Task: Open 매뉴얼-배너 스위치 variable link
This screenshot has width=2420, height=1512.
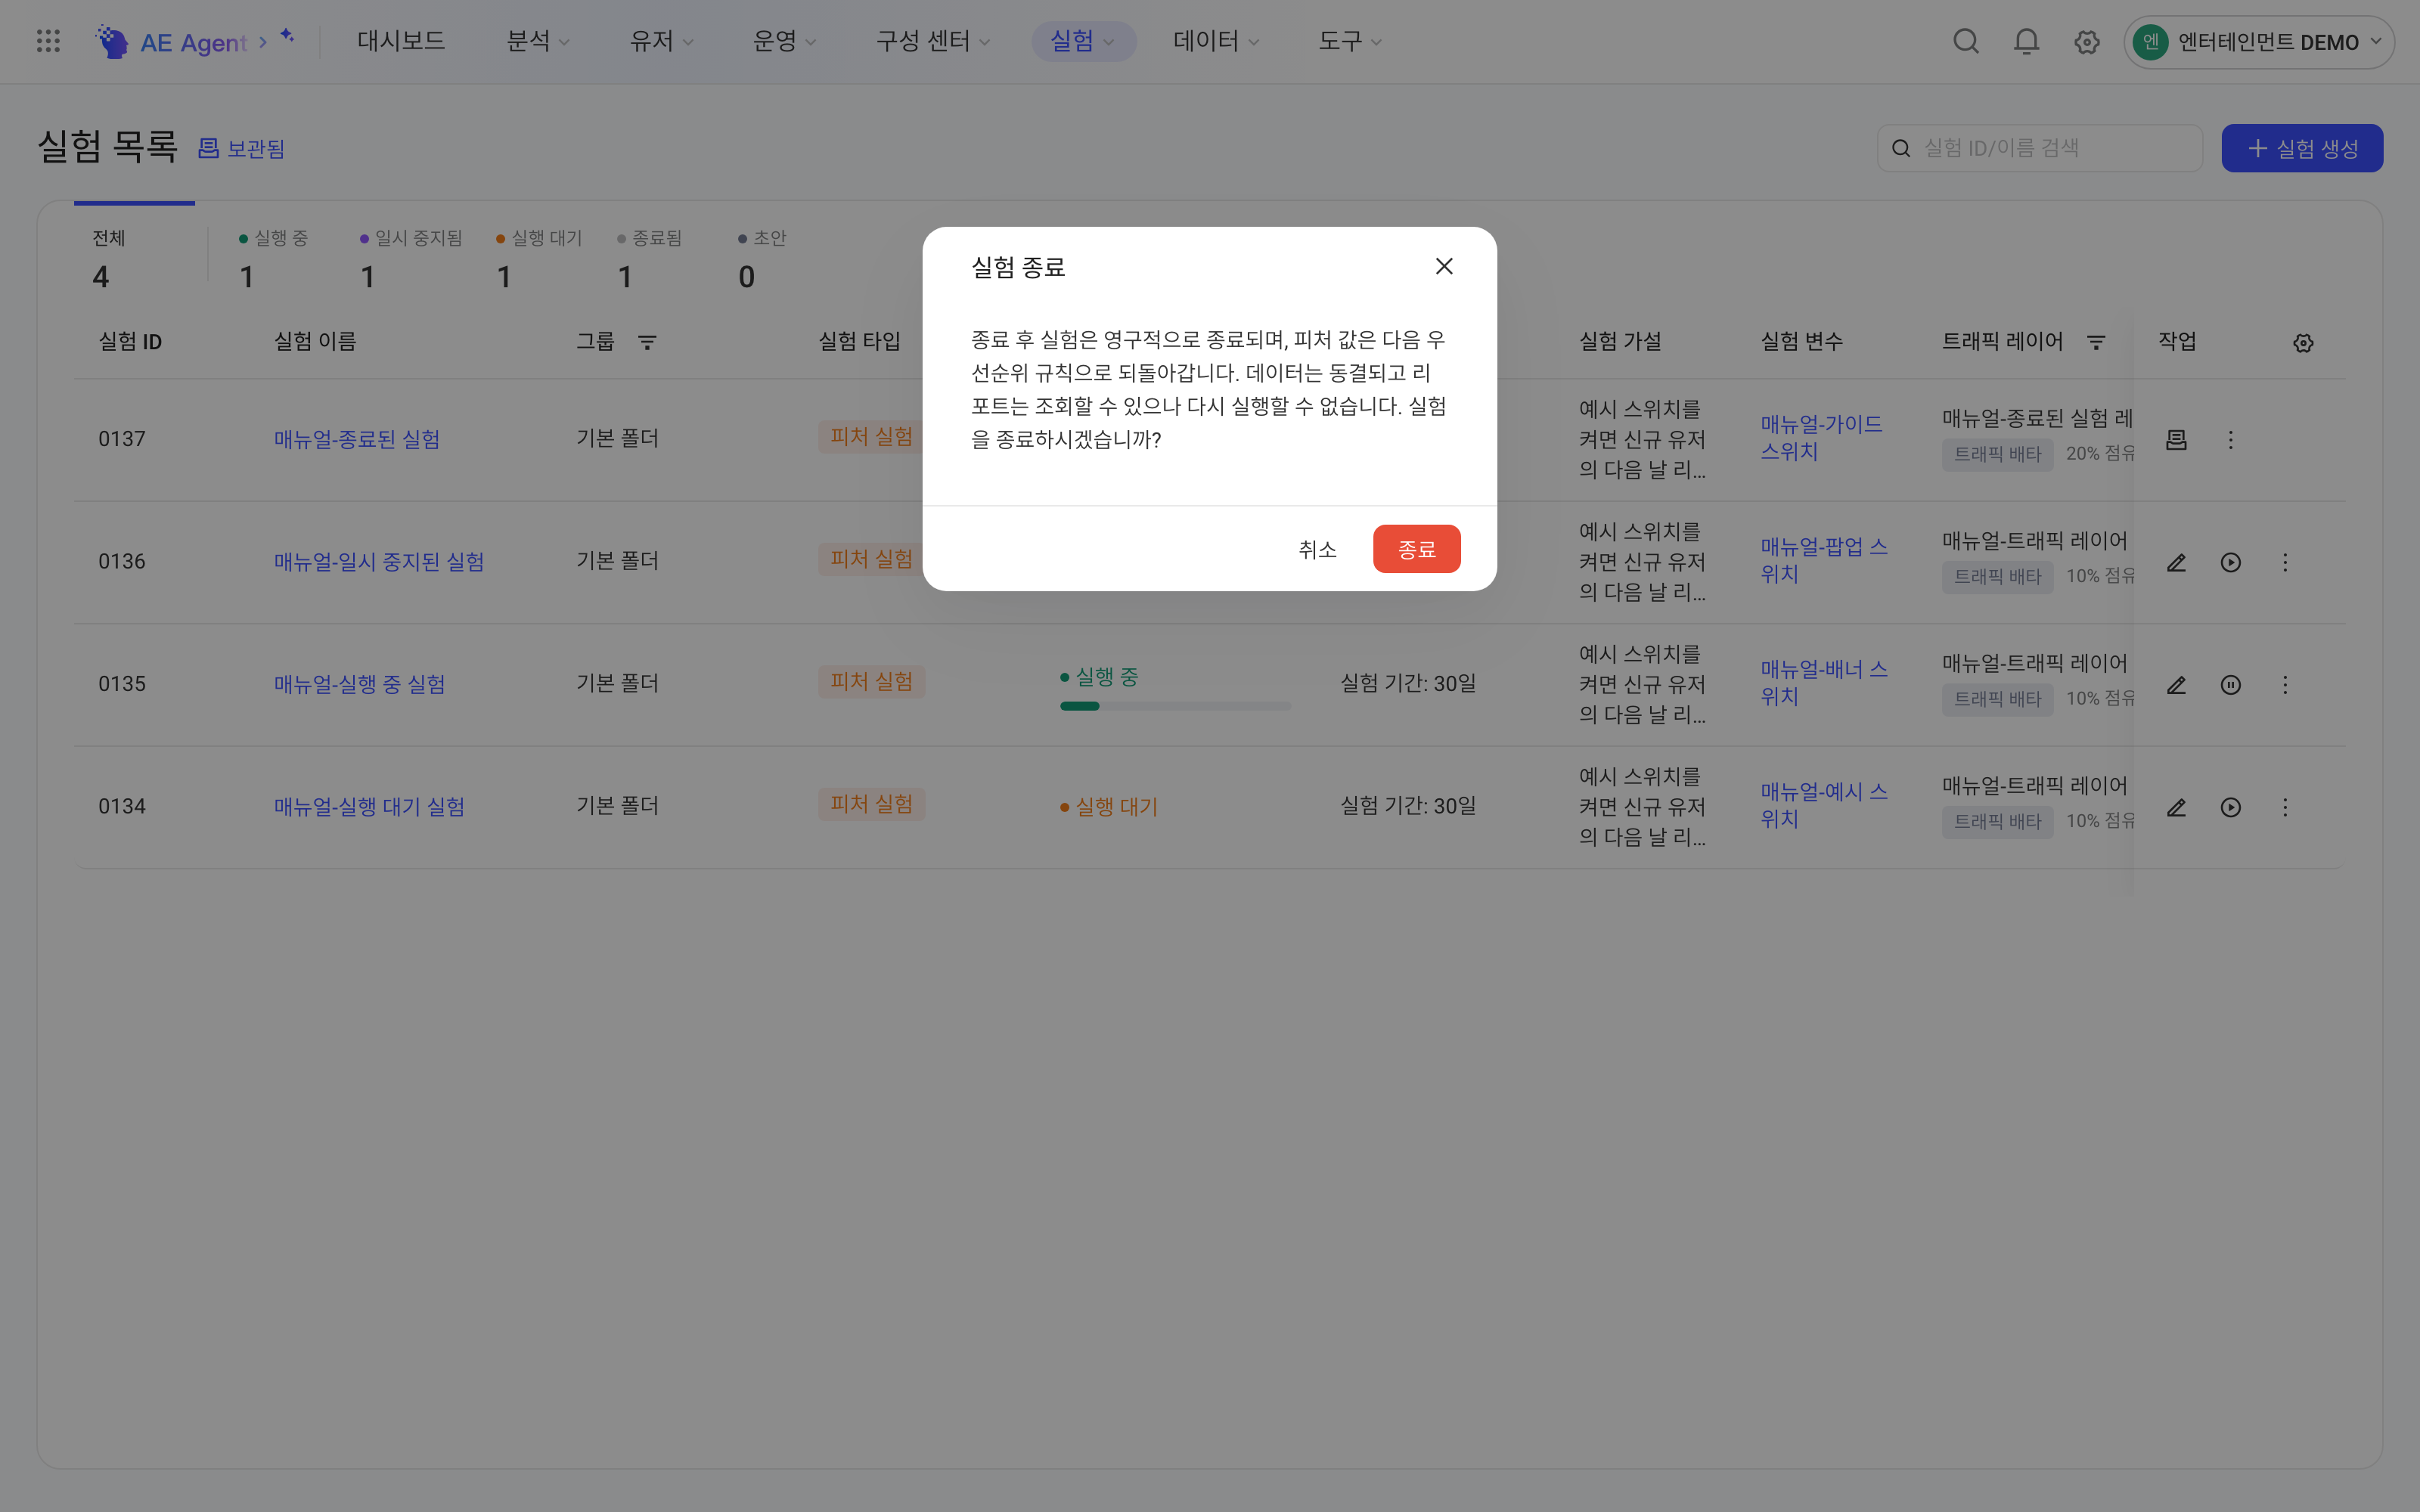Action: coord(1824,683)
